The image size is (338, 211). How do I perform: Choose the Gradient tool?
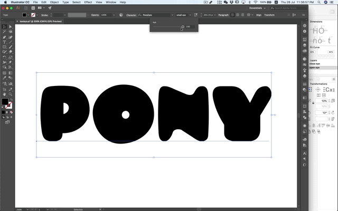click(x=11, y=73)
